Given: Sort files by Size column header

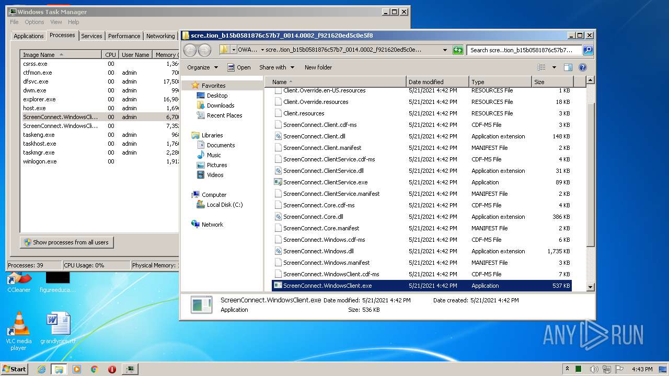Looking at the screenshot, I should [x=552, y=82].
